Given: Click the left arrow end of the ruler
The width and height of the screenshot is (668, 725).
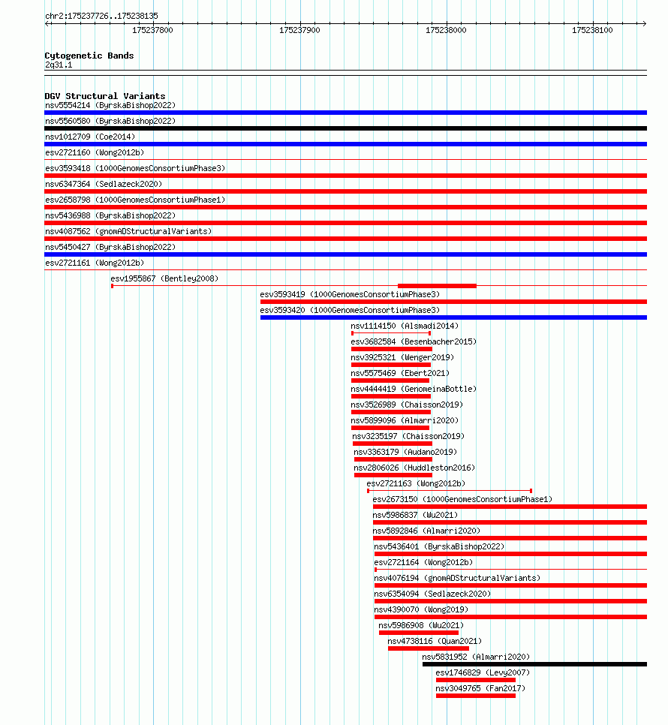Looking at the screenshot, I should (47, 23).
